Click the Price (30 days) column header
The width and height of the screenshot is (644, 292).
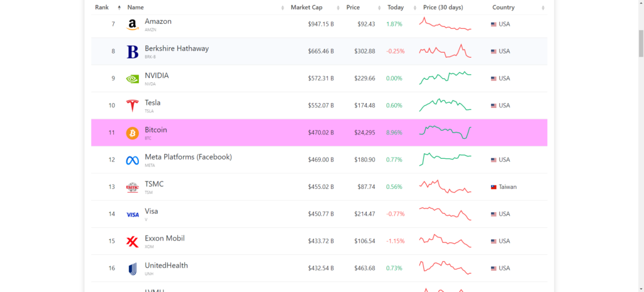tap(443, 8)
